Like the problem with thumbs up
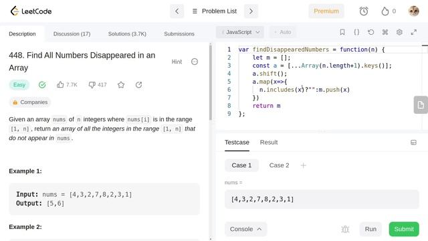 pos(67,85)
